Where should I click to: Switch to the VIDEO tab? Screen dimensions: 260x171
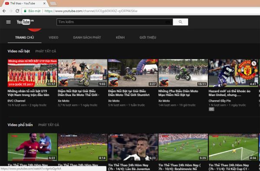coord(54,38)
